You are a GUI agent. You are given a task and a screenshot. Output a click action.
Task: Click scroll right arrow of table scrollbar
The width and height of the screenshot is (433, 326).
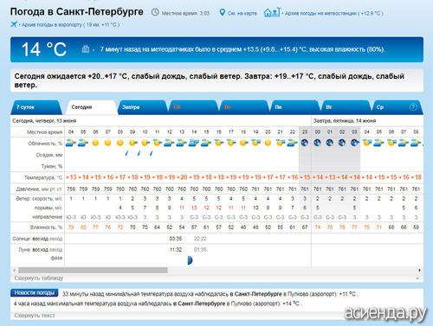[x=419, y=270]
